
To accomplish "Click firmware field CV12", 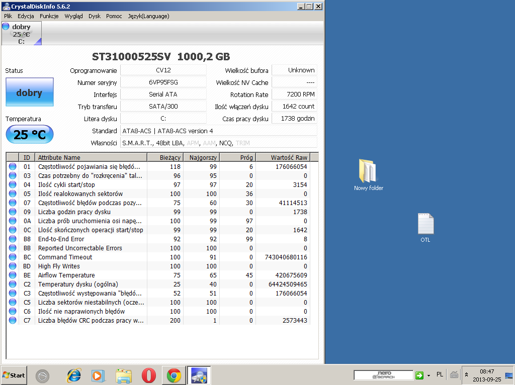I will coord(163,70).
